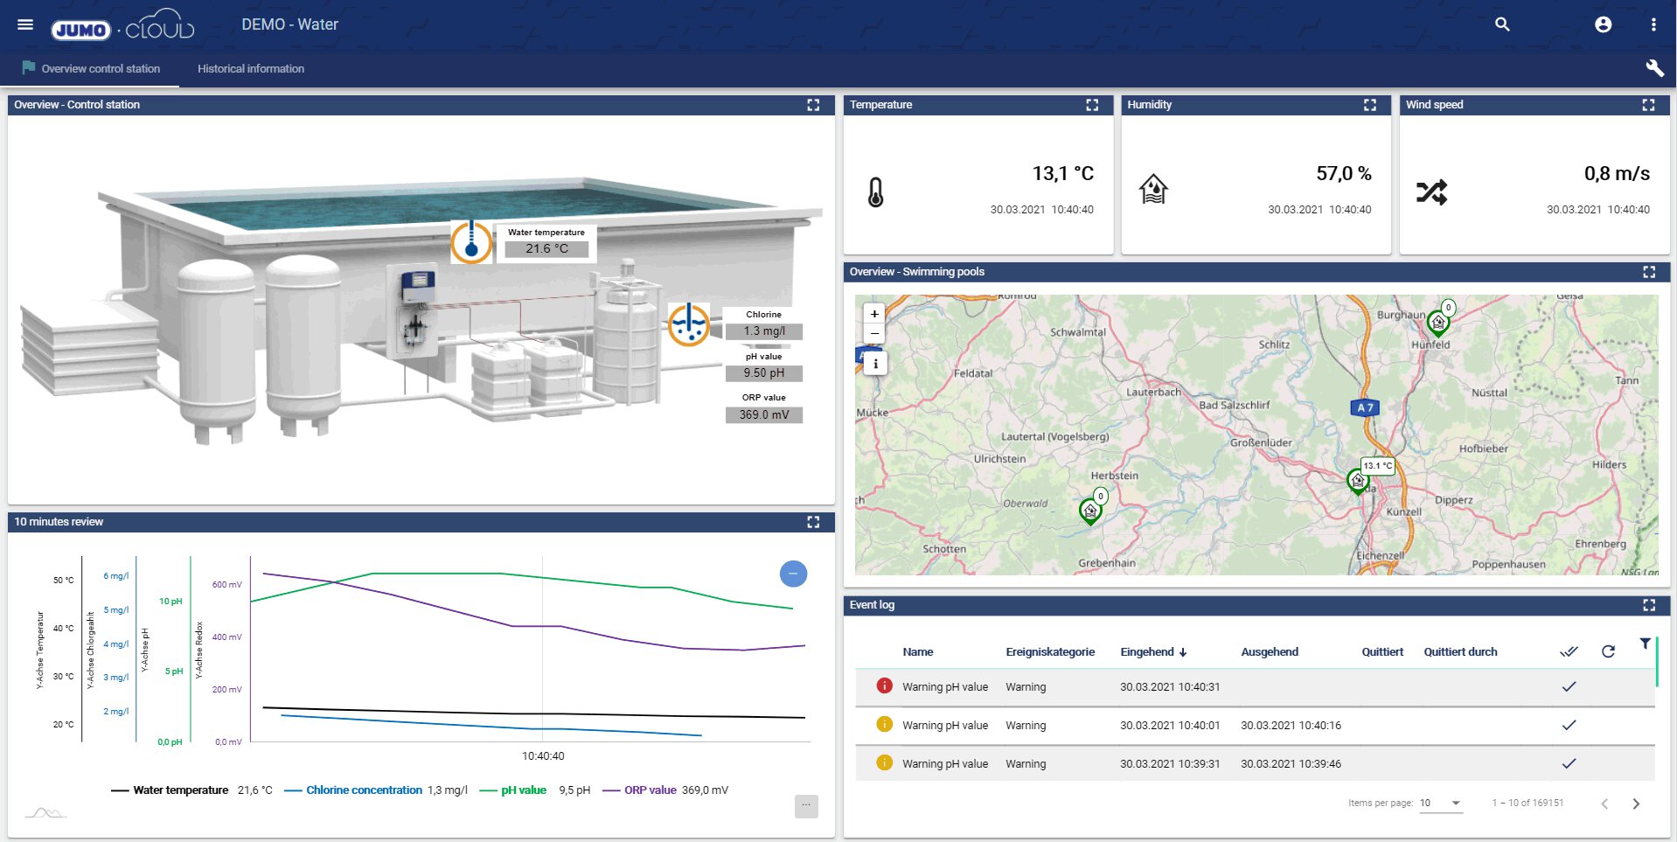Click the wrench settings icon
1677x842 pixels.
(1654, 68)
